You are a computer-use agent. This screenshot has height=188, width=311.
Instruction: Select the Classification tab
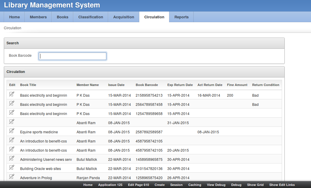(x=90, y=17)
